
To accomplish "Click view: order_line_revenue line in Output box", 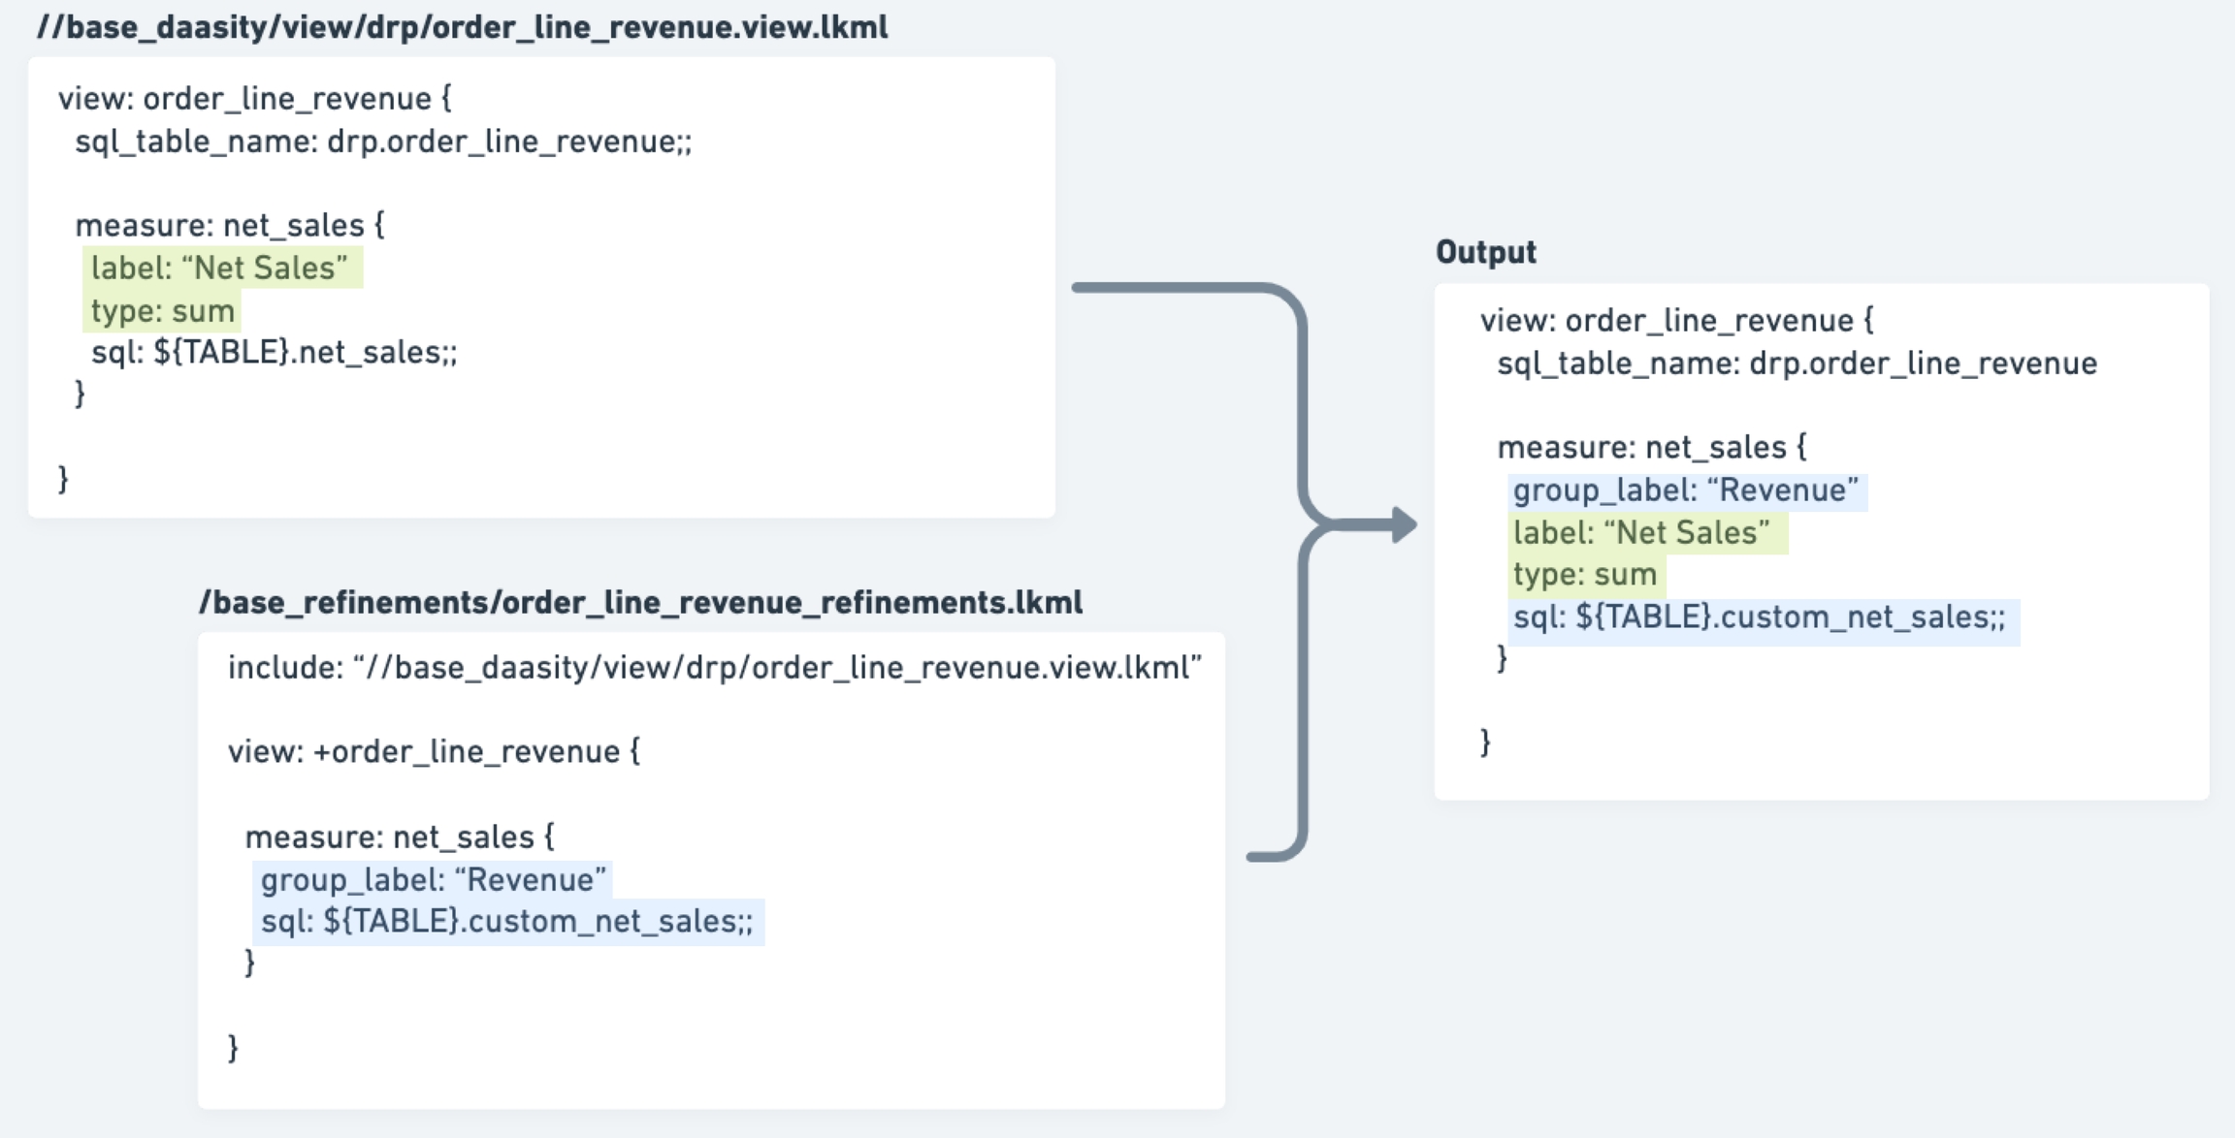I will point(1676,321).
